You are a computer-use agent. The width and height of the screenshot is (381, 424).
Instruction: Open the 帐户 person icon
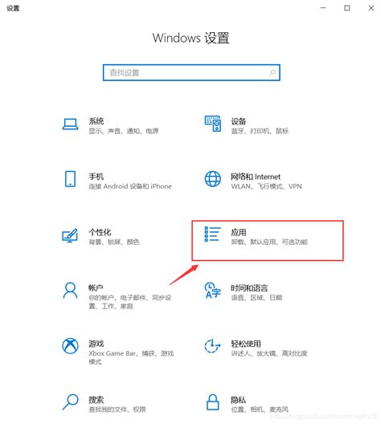[71, 291]
